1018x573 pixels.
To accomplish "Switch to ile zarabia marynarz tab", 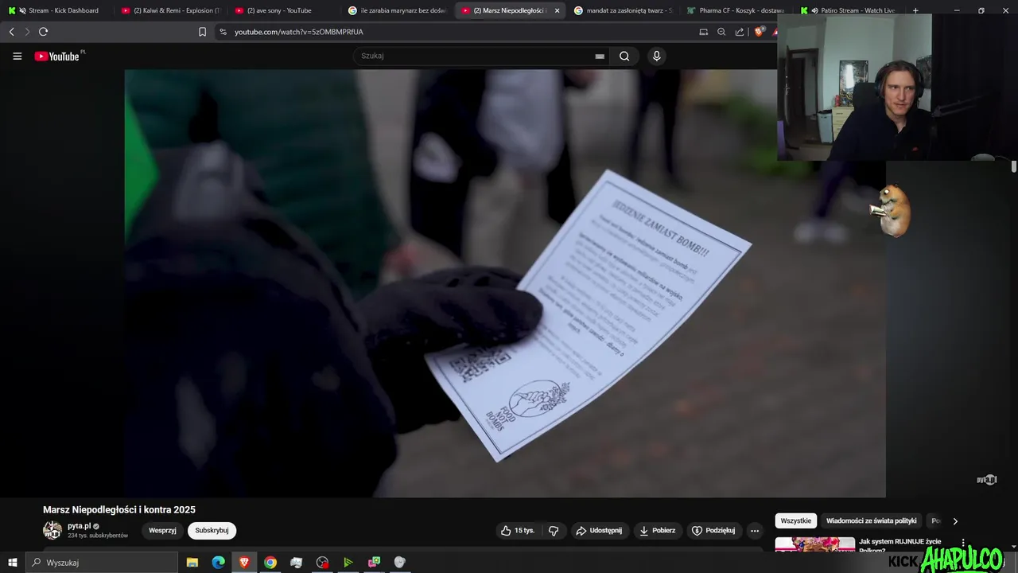I will [x=398, y=10].
